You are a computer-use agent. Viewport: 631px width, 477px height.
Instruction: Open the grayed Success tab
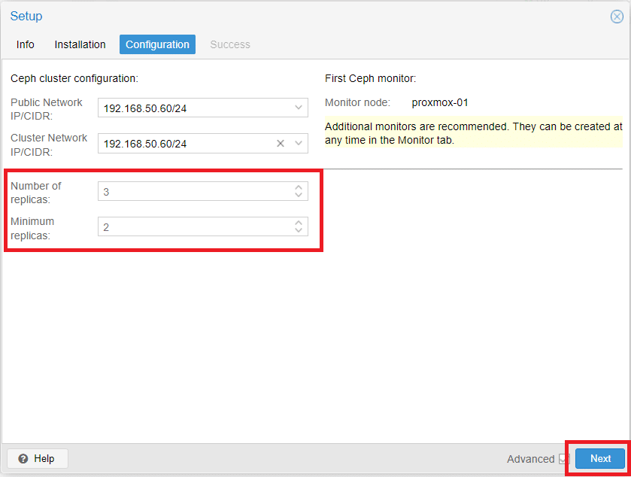(230, 44)
